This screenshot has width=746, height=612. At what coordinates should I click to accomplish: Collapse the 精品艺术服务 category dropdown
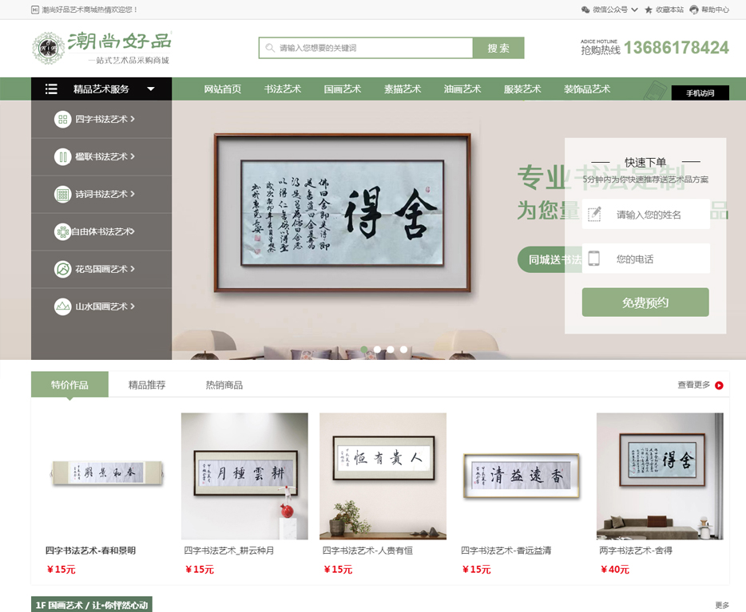(151, 89)
